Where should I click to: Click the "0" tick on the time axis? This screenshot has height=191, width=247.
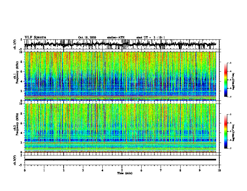25,170
